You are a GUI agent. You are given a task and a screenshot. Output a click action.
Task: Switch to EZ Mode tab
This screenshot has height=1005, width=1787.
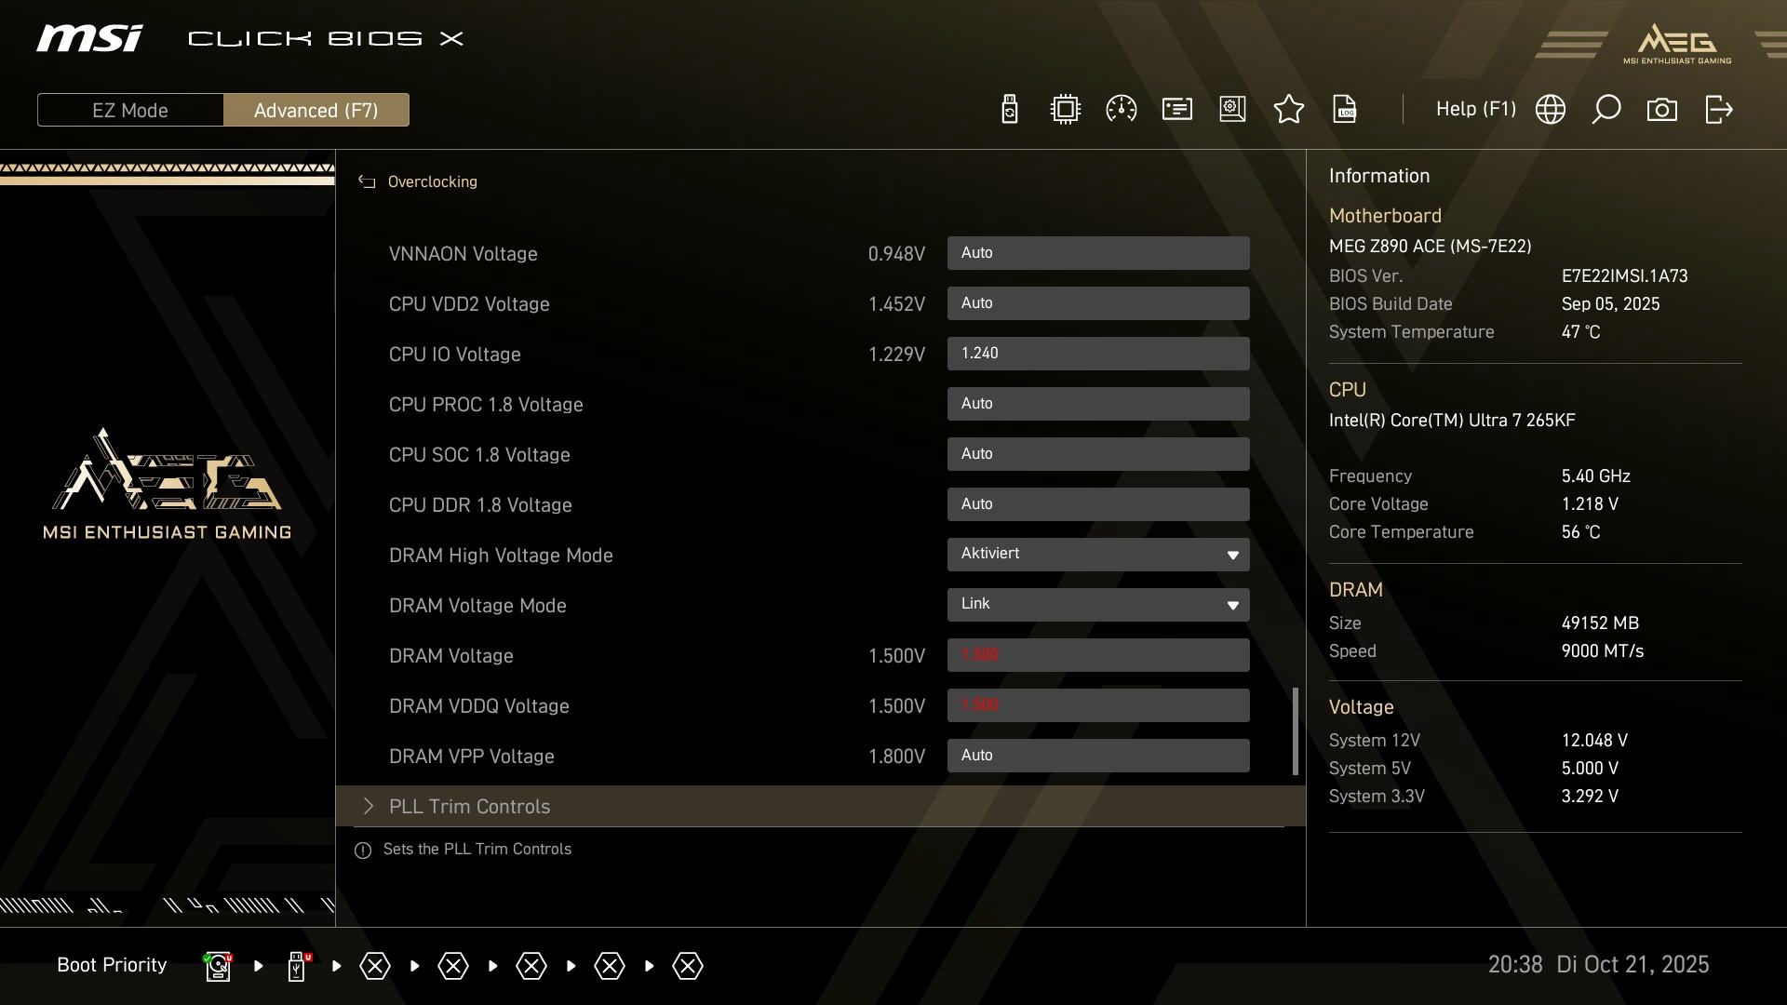[130, 110]
